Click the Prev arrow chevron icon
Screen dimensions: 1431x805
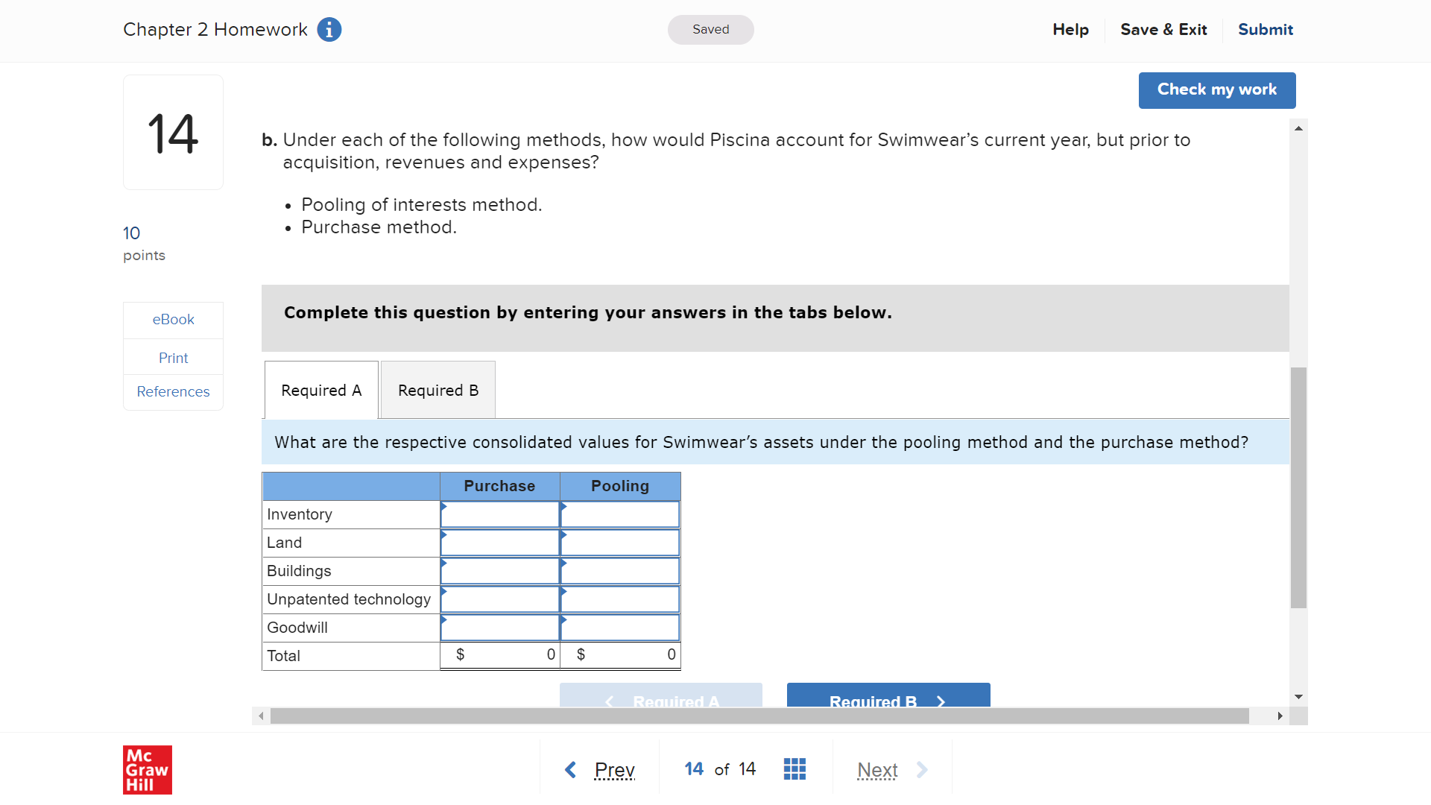point(571,769)
